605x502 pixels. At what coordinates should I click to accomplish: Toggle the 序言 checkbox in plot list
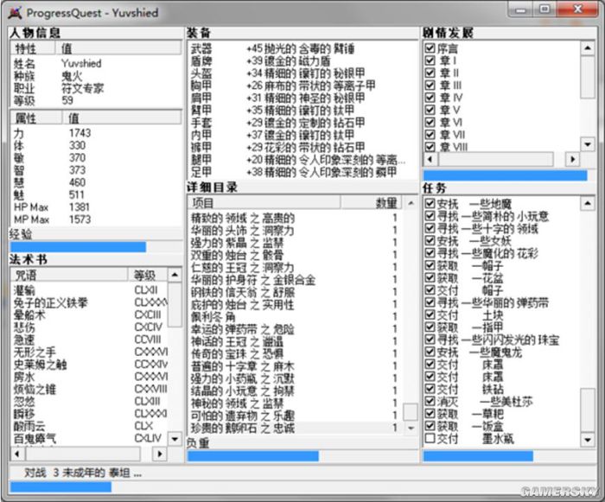[x=430, y=48]
